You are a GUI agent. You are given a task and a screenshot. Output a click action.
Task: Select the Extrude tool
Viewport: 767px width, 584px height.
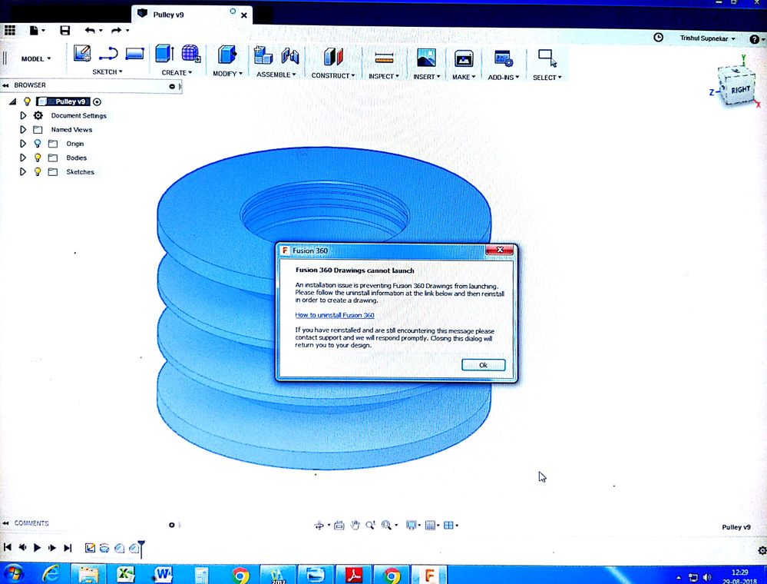pyautogui.click(x=164, y=53)
